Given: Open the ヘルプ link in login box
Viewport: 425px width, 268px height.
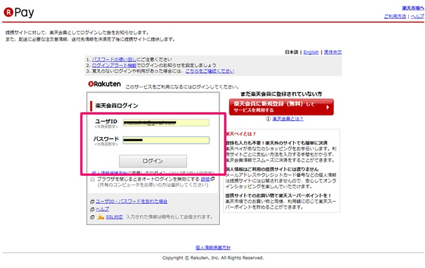Looking at the screenshot, I should coord(102,209).
